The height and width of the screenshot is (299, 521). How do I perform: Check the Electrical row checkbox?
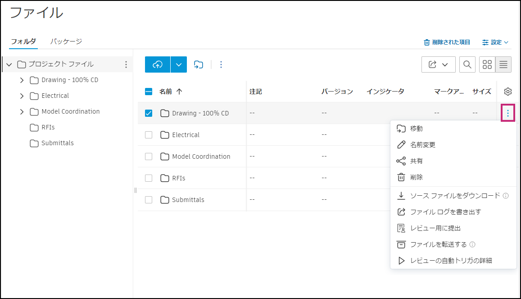(x=149, y=135)
